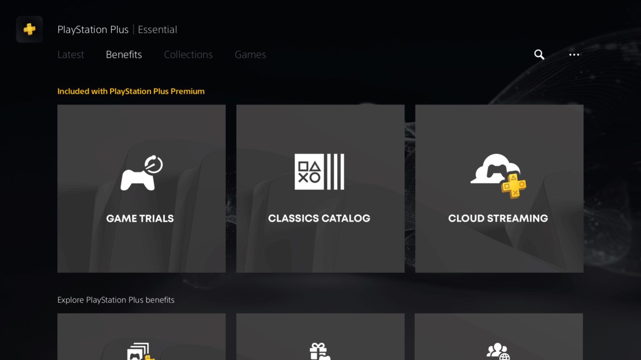Open the Classics Catalog tile

pyautogui.click(x=320, y=188)
